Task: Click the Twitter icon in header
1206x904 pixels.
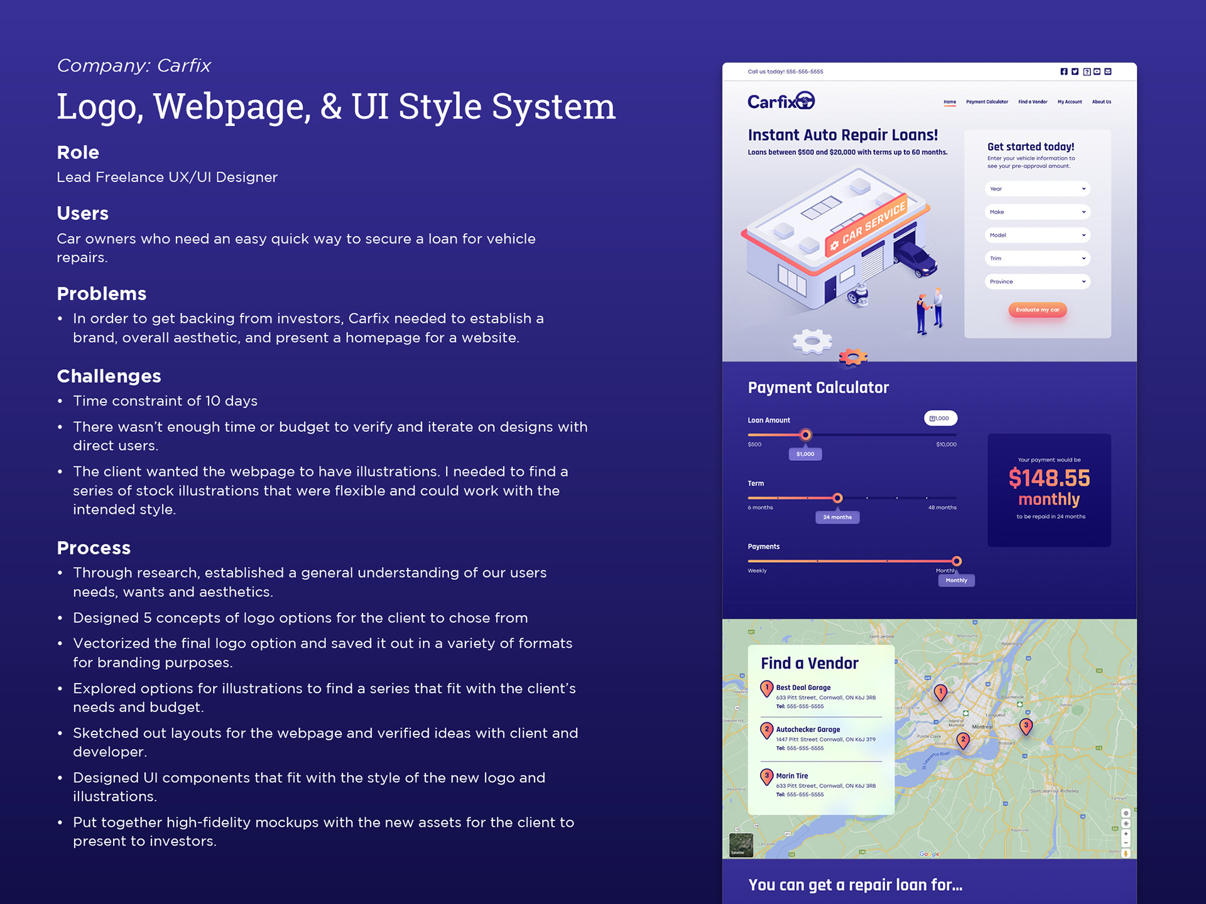Action: pos(1075,72)
